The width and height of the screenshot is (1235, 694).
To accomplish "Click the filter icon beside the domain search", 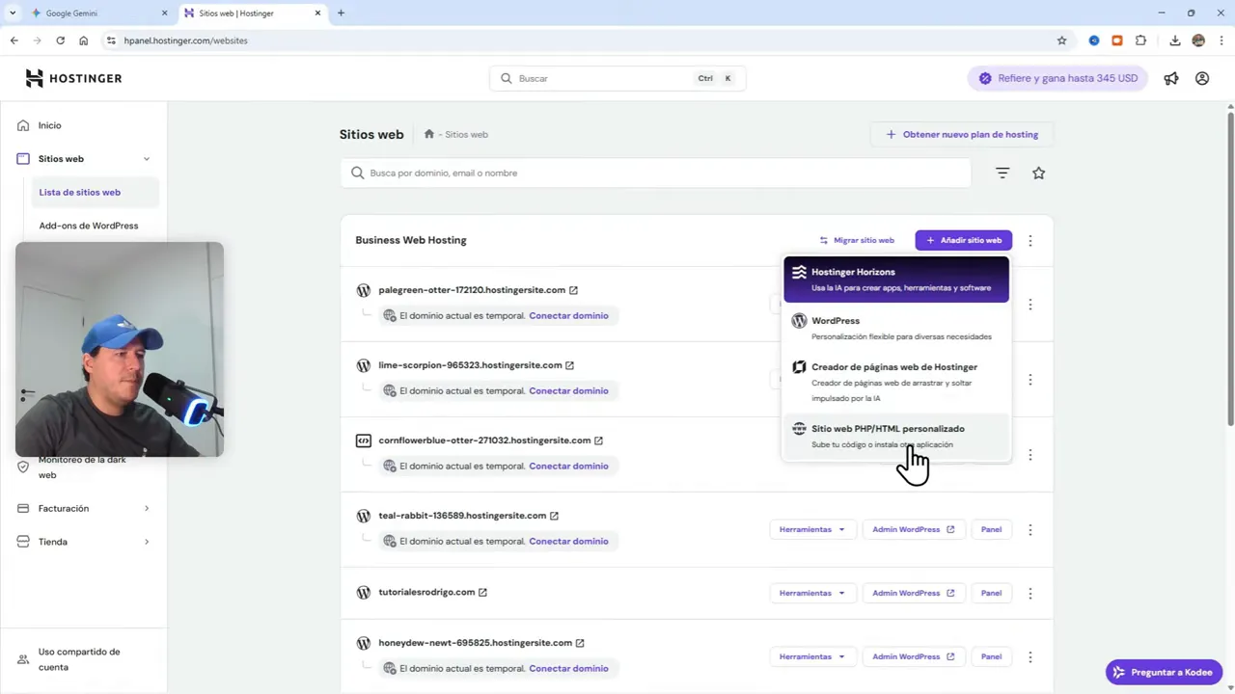I will (x=1002, y=173).
